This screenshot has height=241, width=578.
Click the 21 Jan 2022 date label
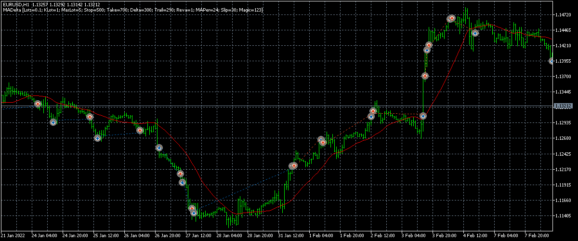pyautogui.click(x=13, y=236)
